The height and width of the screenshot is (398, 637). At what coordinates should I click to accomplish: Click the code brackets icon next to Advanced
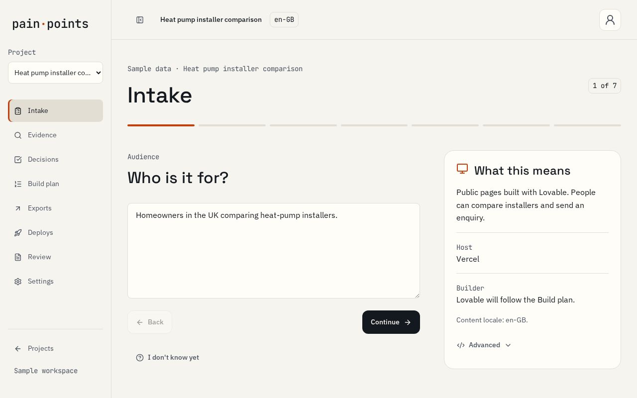coord(461,345)
